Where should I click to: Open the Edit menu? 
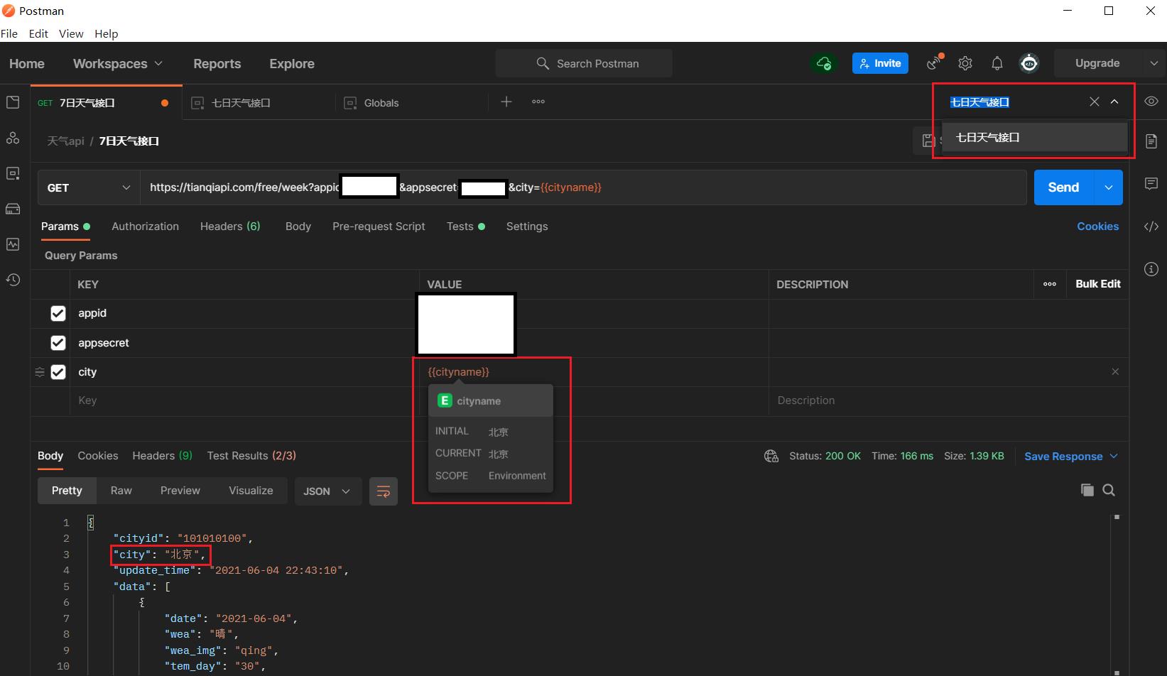(x=38, y=33)
